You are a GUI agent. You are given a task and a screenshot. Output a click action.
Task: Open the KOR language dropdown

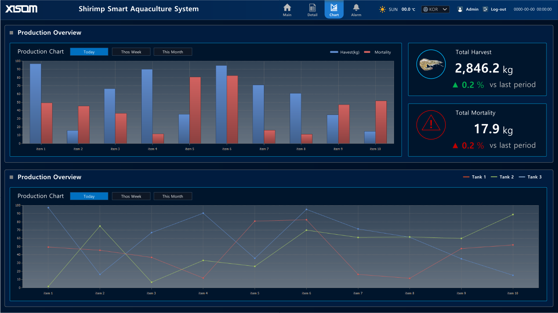(x=435, y=9)
